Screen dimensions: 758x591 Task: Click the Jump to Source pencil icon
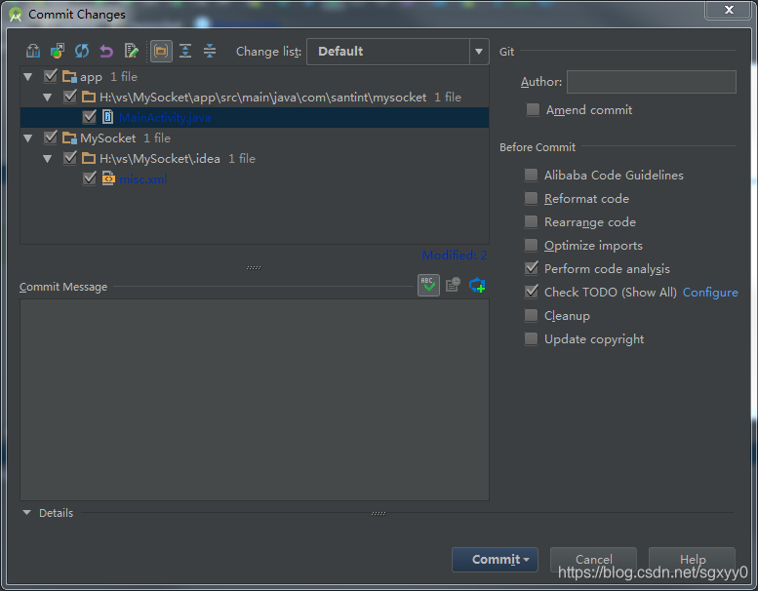coord(131,51)
